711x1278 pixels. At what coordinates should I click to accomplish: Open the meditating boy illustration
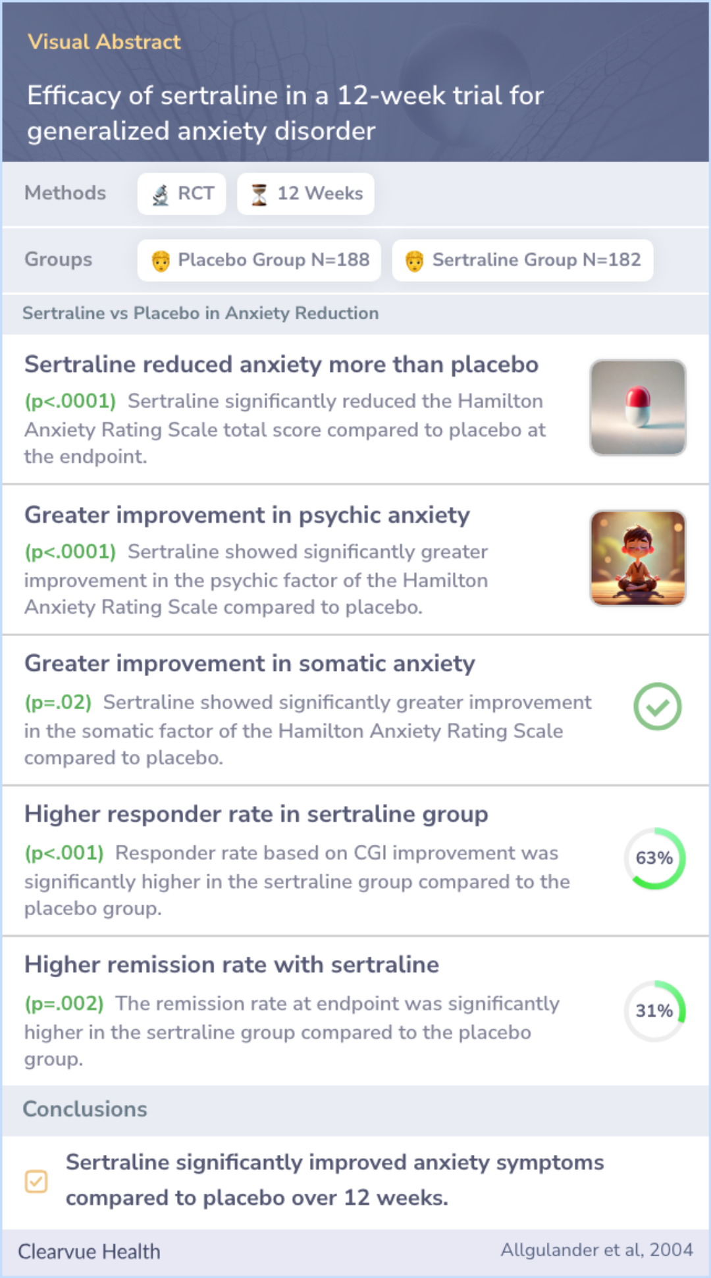tap(638, 558)
